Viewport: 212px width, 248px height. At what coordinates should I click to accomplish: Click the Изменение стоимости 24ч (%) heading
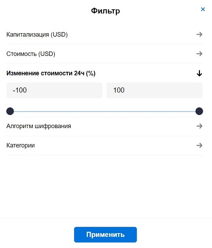point(51,73)
